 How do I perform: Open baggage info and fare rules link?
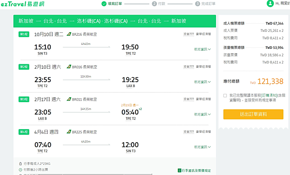click(x=196, y=170)
